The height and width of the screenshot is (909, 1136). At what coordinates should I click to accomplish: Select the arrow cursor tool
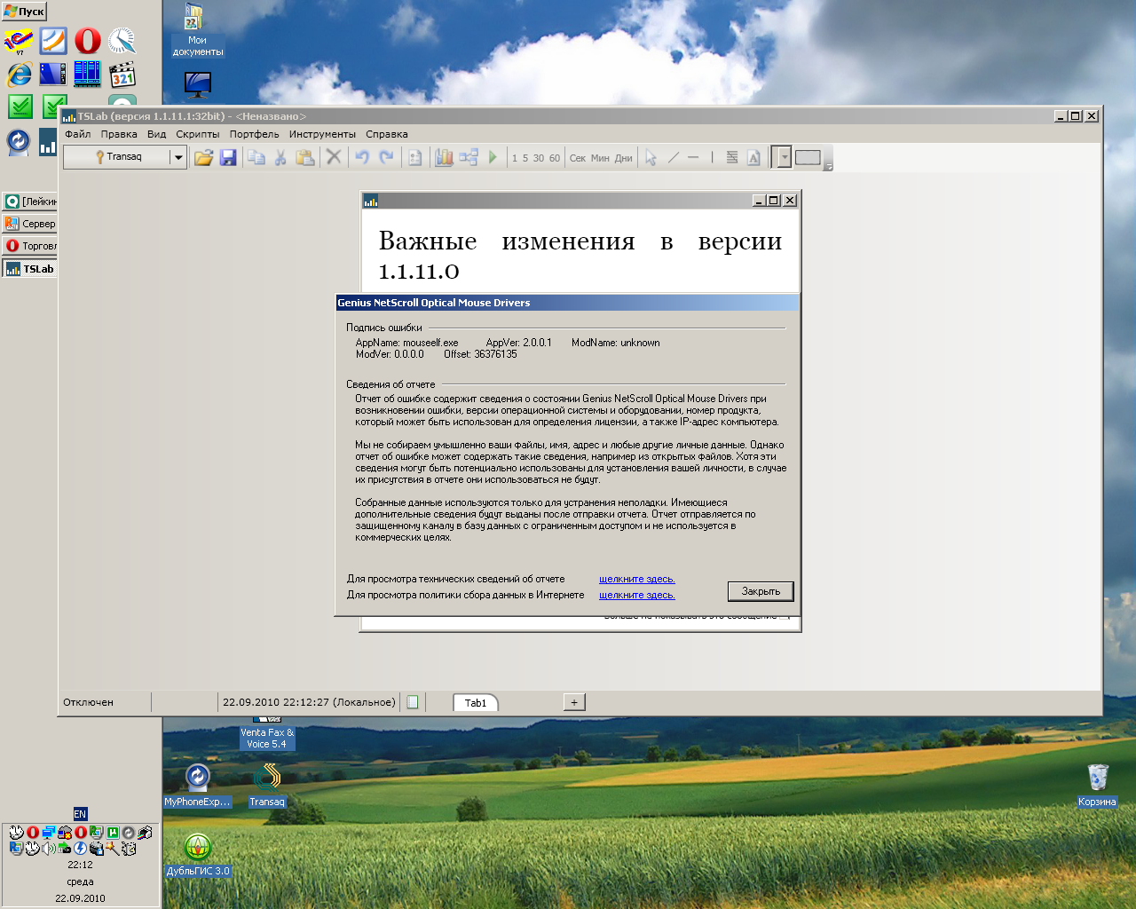pyautogui.click(x=651, y=158)
